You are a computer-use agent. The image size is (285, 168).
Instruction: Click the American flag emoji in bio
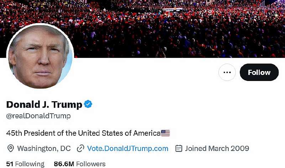click(x=165, y=133)
